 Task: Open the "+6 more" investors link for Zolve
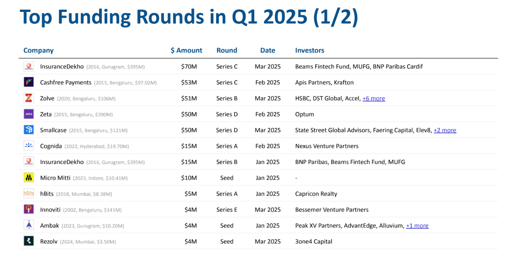coord(374,99)
